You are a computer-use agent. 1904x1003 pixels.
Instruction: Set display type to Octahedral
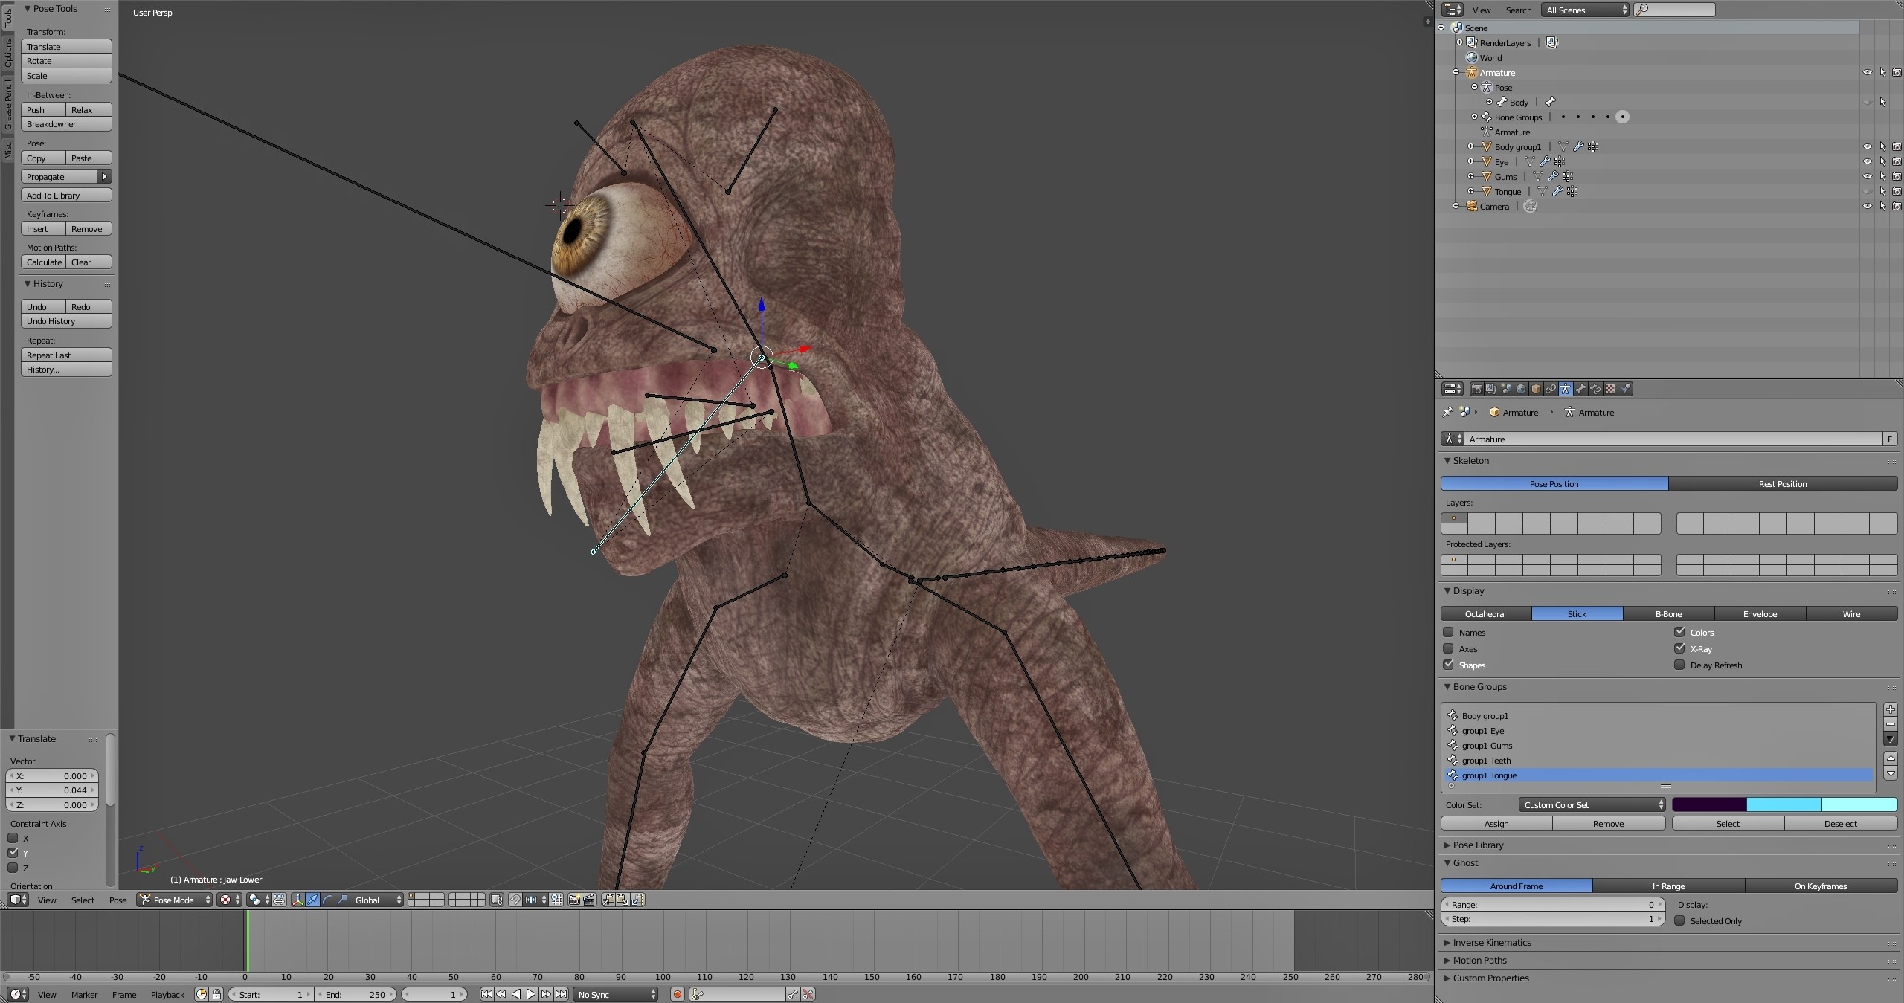click(x=1485, y=613)
